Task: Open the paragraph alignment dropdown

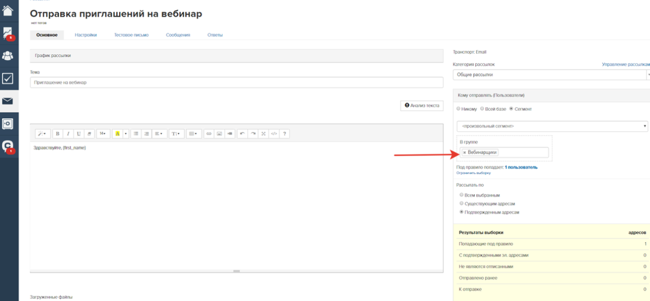Action: coord(158,134)
